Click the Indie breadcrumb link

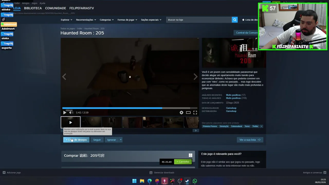coord(79,29)
